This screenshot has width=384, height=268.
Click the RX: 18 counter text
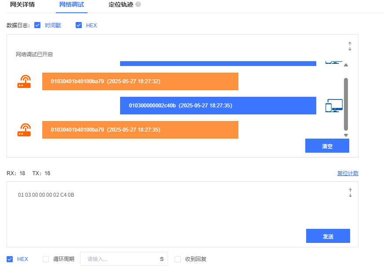pyautogui.click(x=16, y=173)
